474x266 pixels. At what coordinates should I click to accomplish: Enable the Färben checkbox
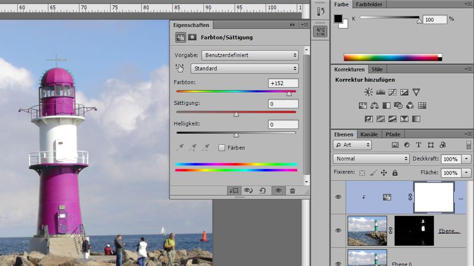click(x=222, y=148)
